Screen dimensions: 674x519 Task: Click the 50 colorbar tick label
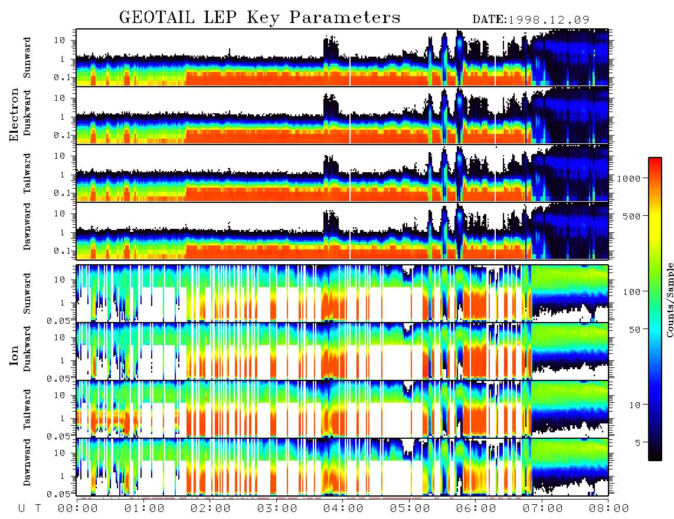pos(634,330)
